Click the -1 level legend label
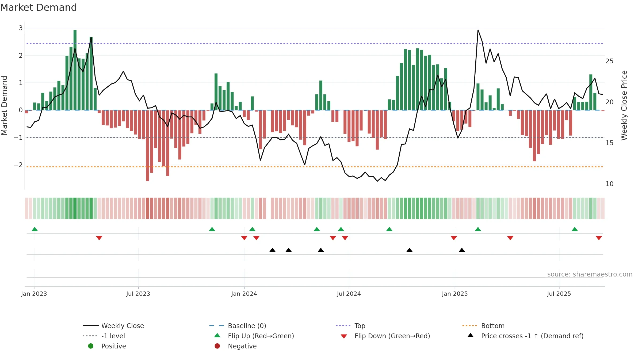 [113, 336]
